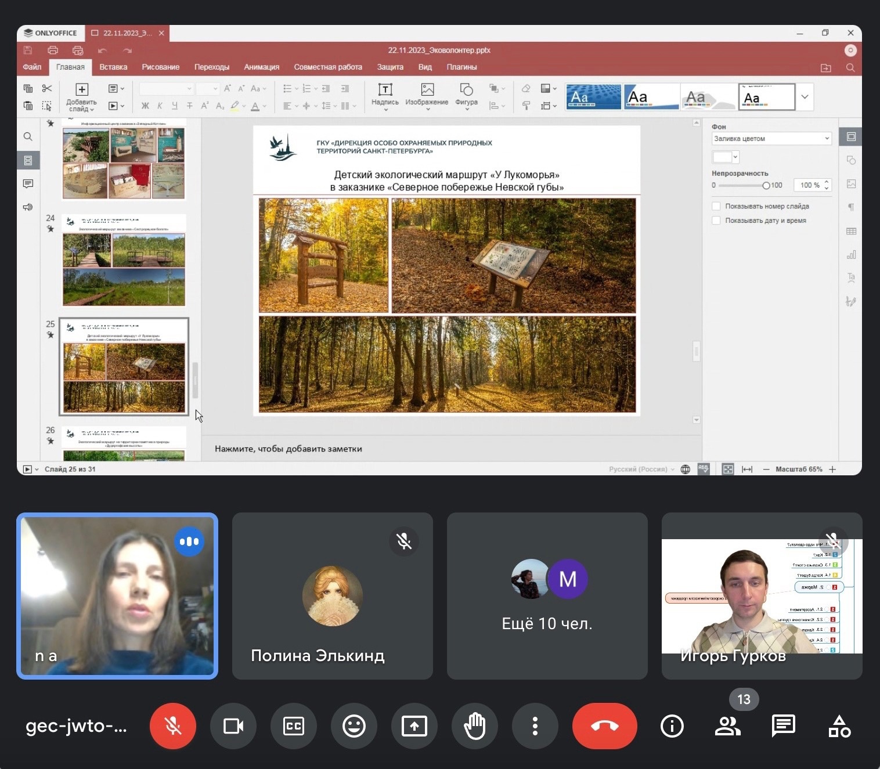The width and height of the screenshot is (880, 769).
Task: Open meeting chat icon
Action: pos(784,726)
